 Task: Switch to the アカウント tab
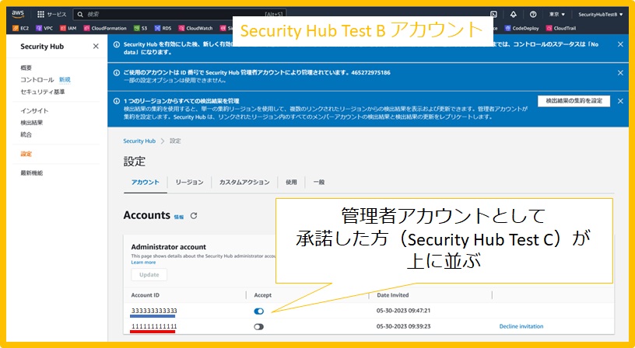(x=146, y=183)
